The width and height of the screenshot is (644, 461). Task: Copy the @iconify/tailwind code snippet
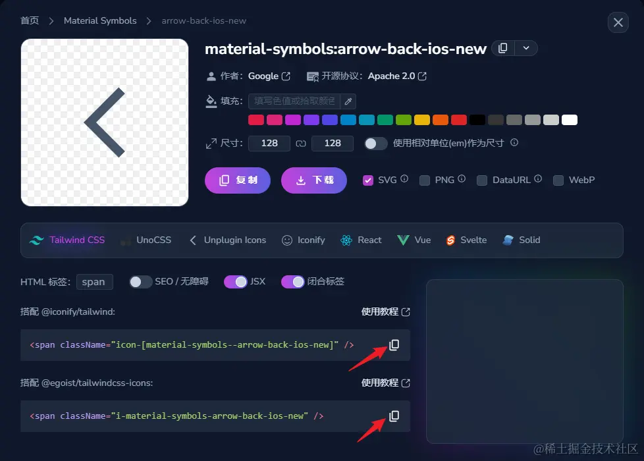394,344
